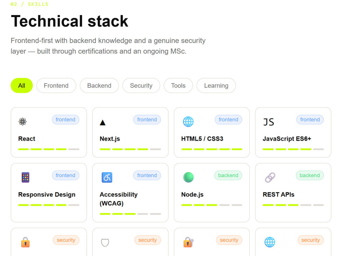Click security tag on the padlock card
The image size is (342, 256).
point(66,240)
